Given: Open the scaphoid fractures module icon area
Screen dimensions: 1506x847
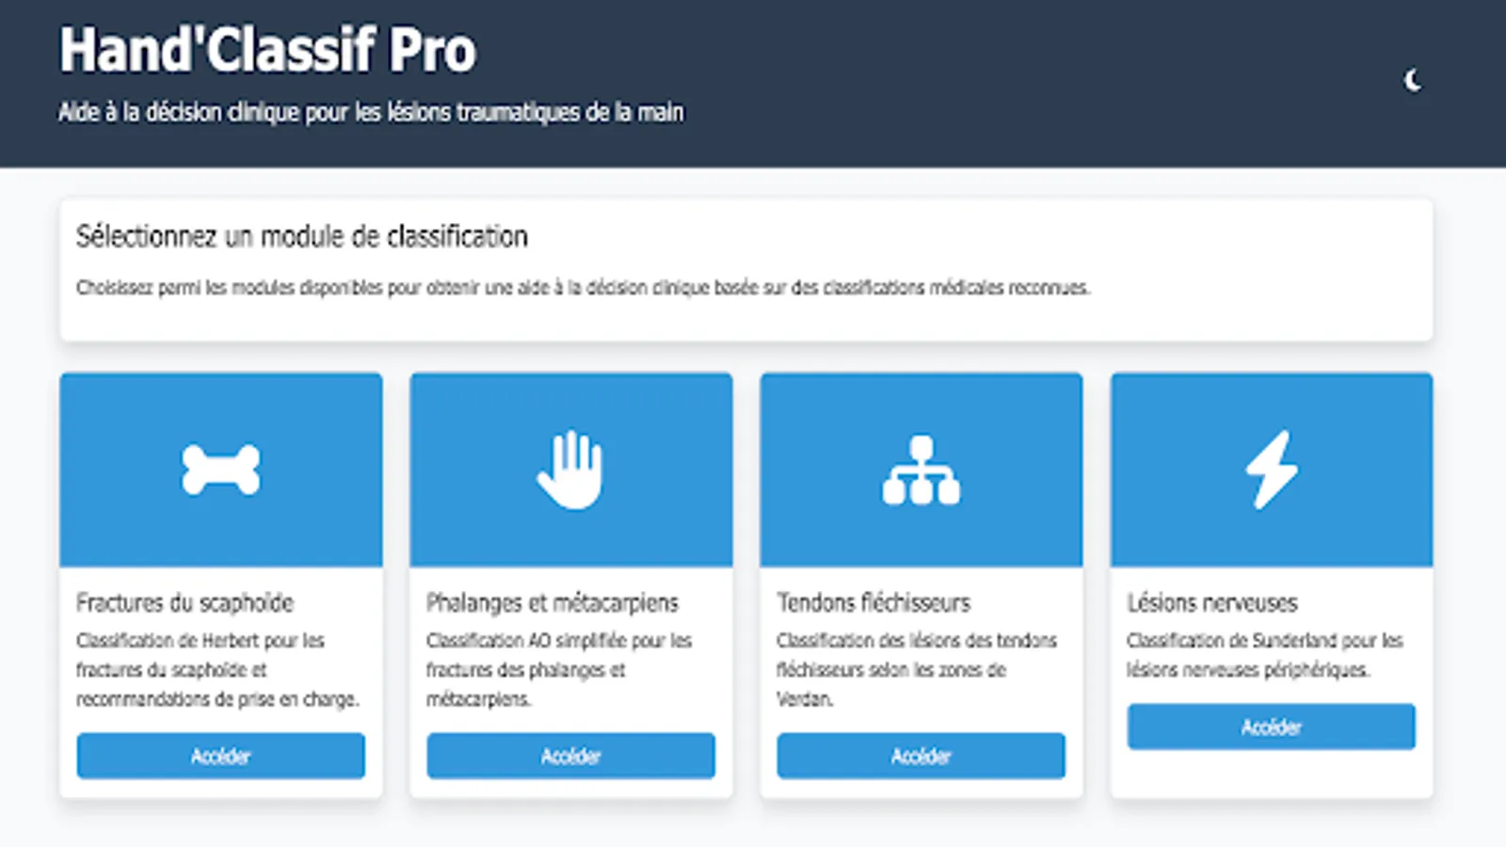Looking at the screenshot, I should (220, 468).
